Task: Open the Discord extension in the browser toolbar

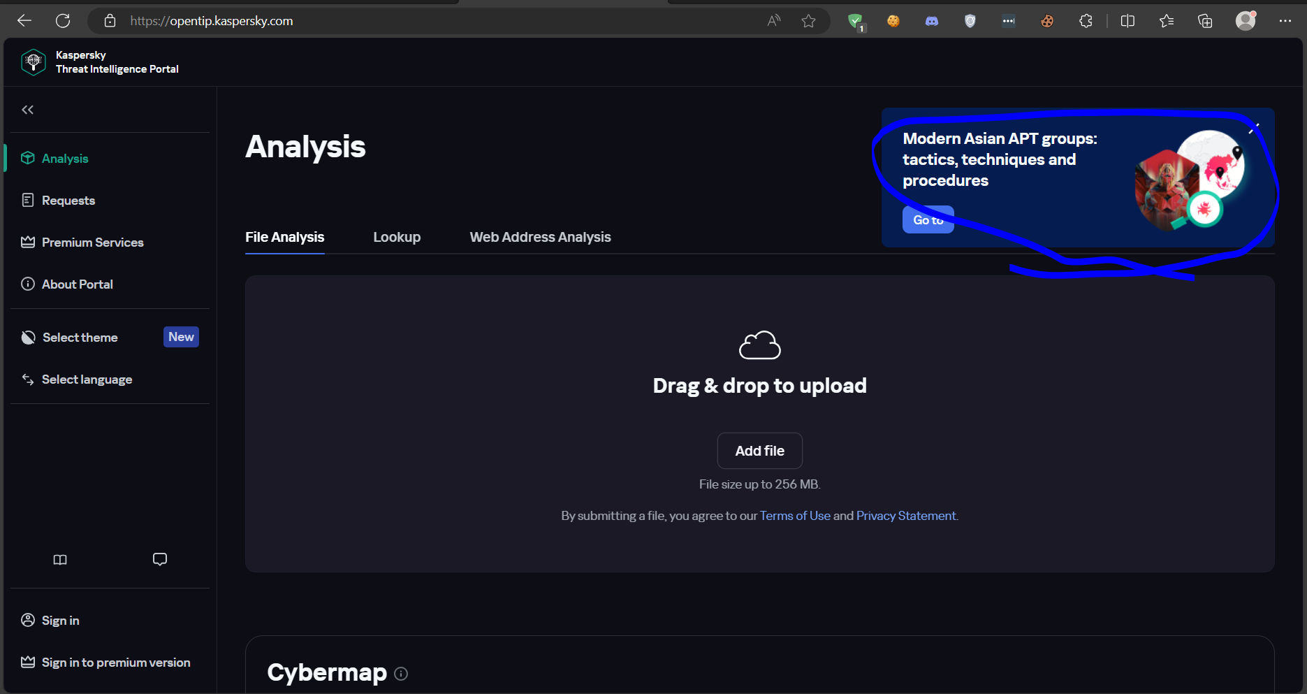Action: (931, 21)
